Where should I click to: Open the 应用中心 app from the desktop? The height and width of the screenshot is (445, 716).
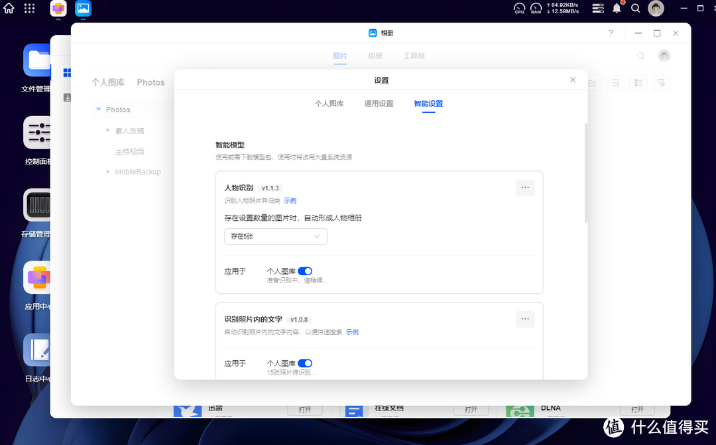37,277
